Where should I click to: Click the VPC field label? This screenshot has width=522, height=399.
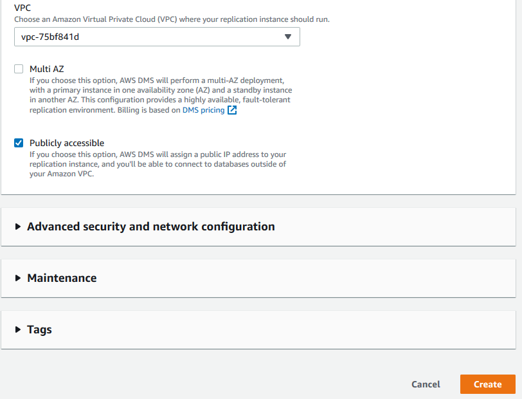[22, 8]
